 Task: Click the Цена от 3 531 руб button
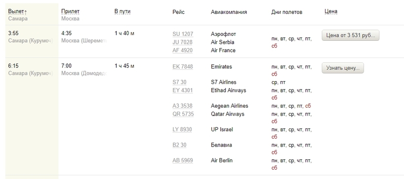tap(350, 35)
